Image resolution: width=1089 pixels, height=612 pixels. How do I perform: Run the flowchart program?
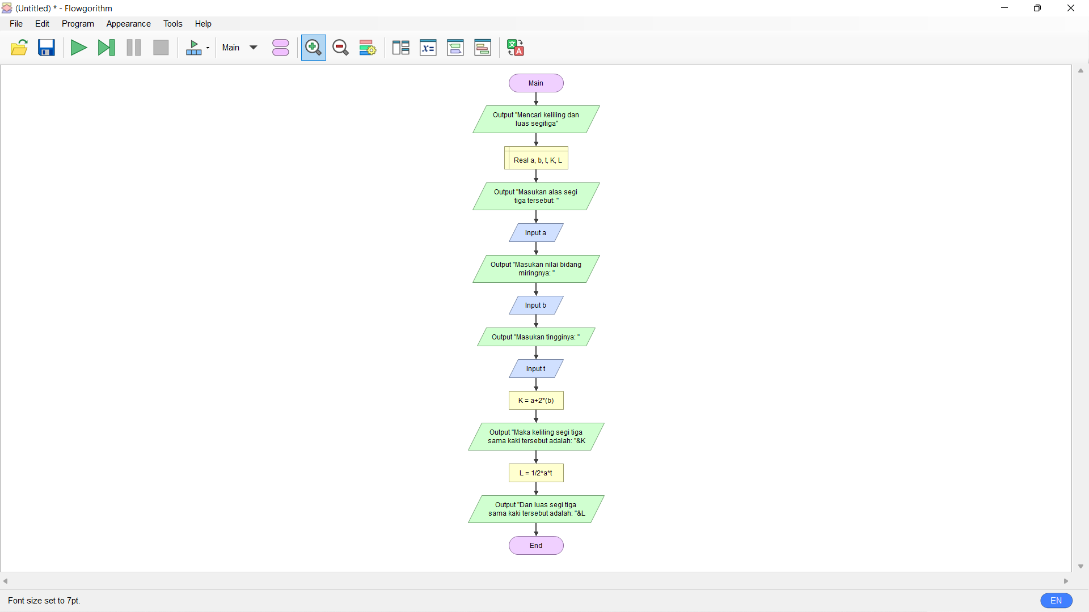tap(78, 48)
